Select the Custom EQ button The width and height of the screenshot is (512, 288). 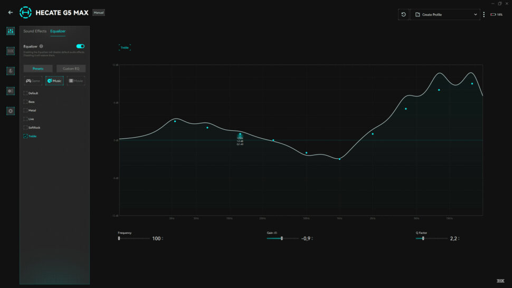[71, 69]
